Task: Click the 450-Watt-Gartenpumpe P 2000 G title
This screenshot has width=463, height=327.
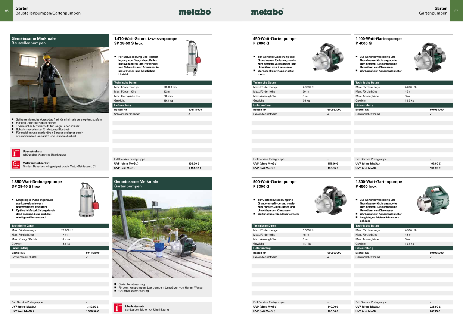Action: point(275,41)
